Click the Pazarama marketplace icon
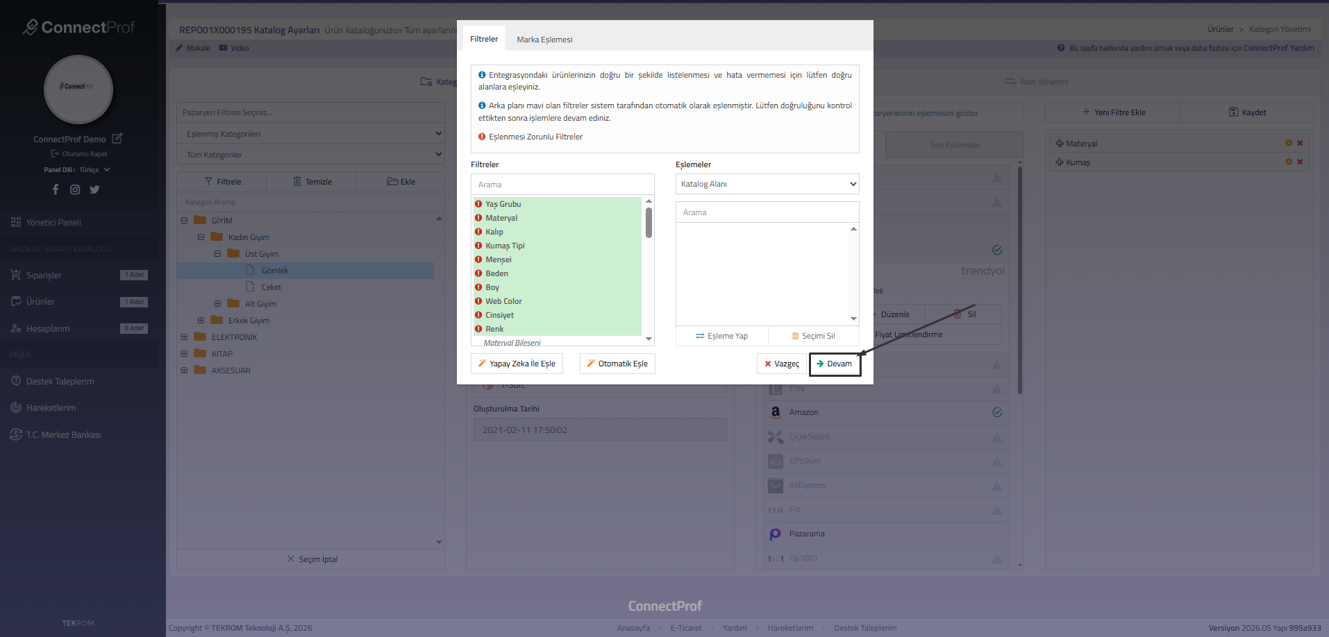This screenshot has height=637, width=1329. (x=775, y=534)
